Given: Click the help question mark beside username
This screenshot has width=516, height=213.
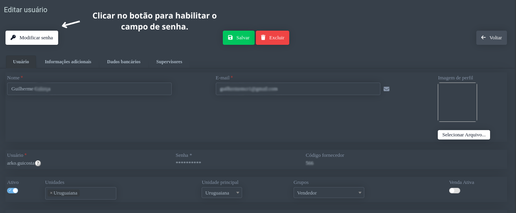Looking at the screenshot, I should (x=38, y=163).
